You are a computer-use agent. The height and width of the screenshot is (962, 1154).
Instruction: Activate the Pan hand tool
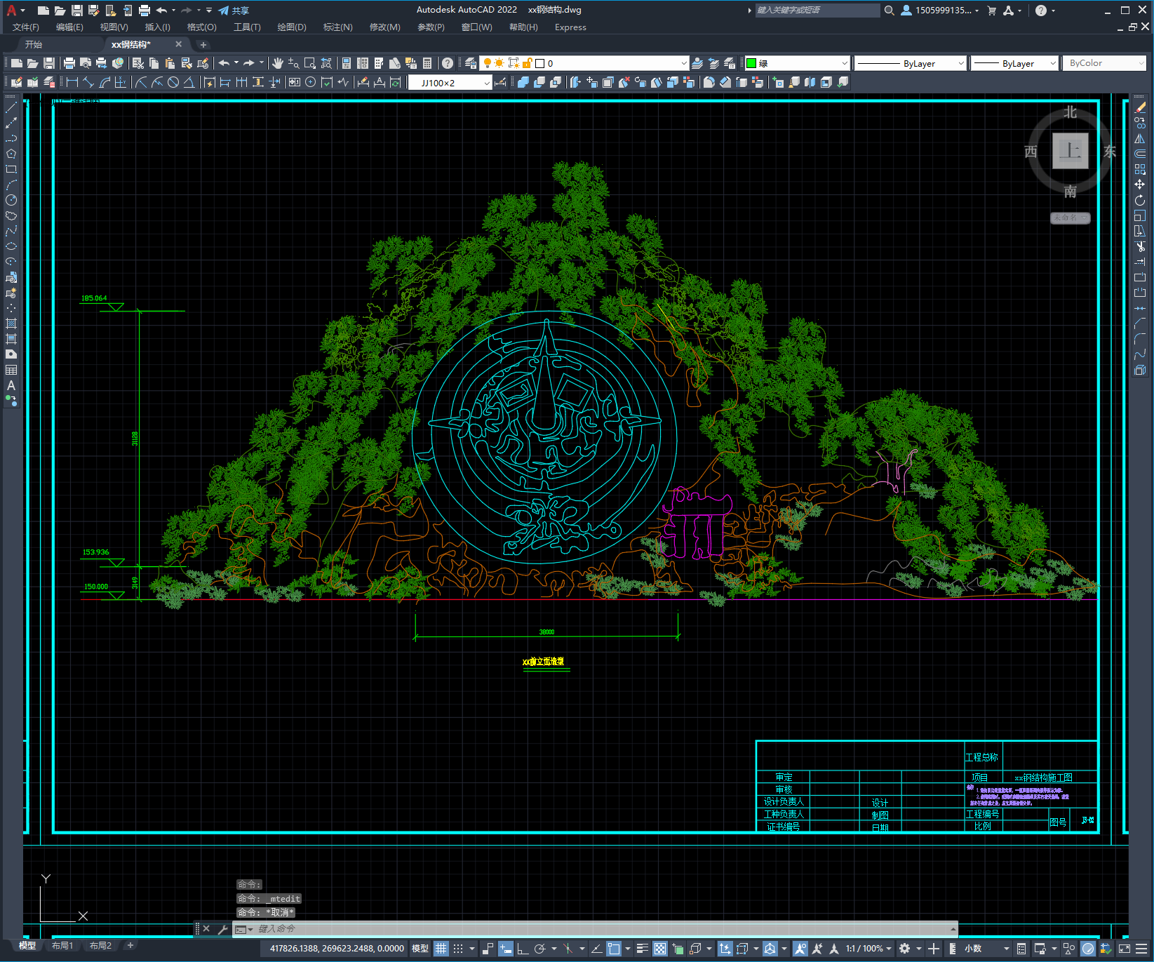[278, 63]
